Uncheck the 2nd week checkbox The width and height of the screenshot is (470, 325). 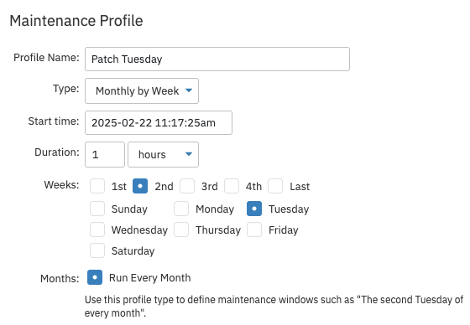point(140,186)
